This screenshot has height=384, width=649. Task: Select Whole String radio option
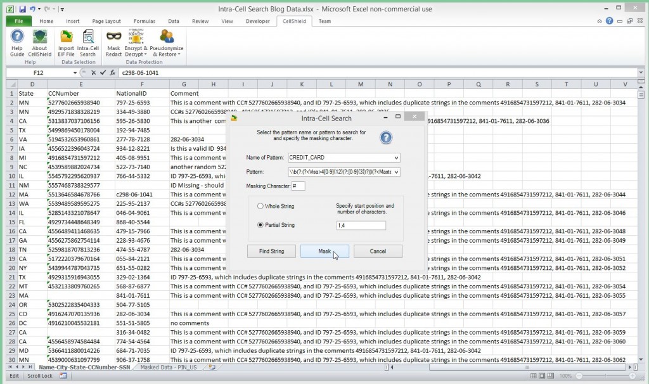click(x=260, y=206)
